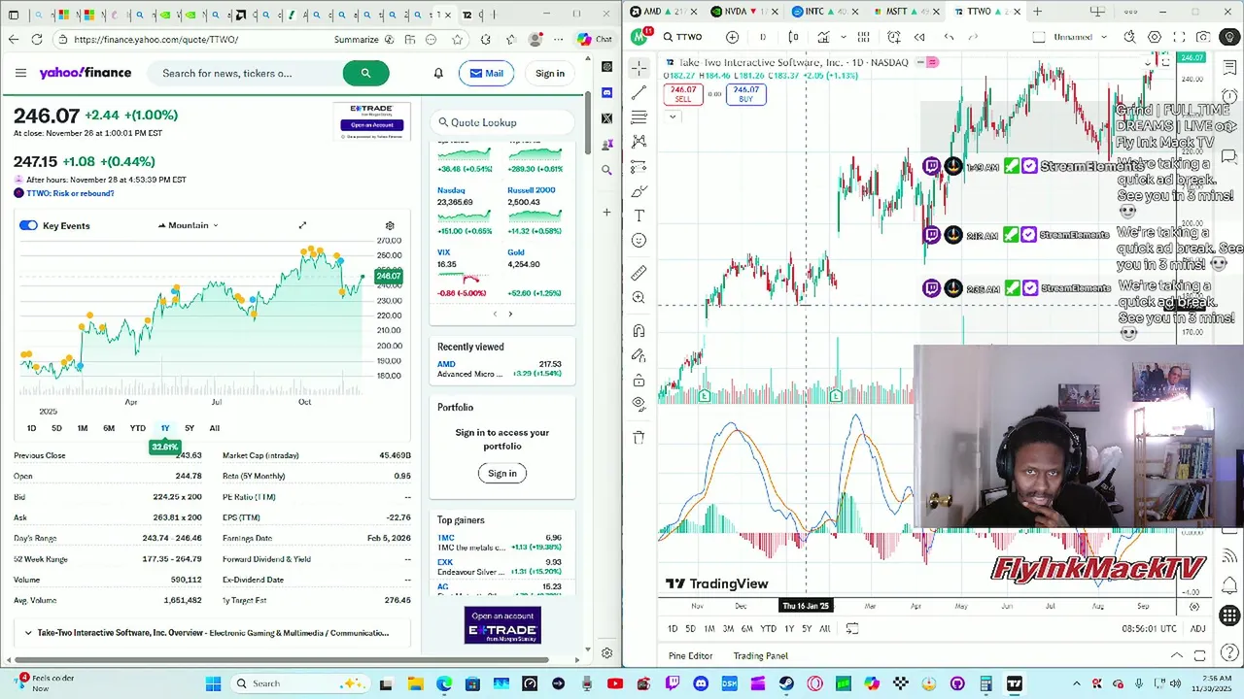Open the Mountain chart type dropdown

tap(188, 225)
